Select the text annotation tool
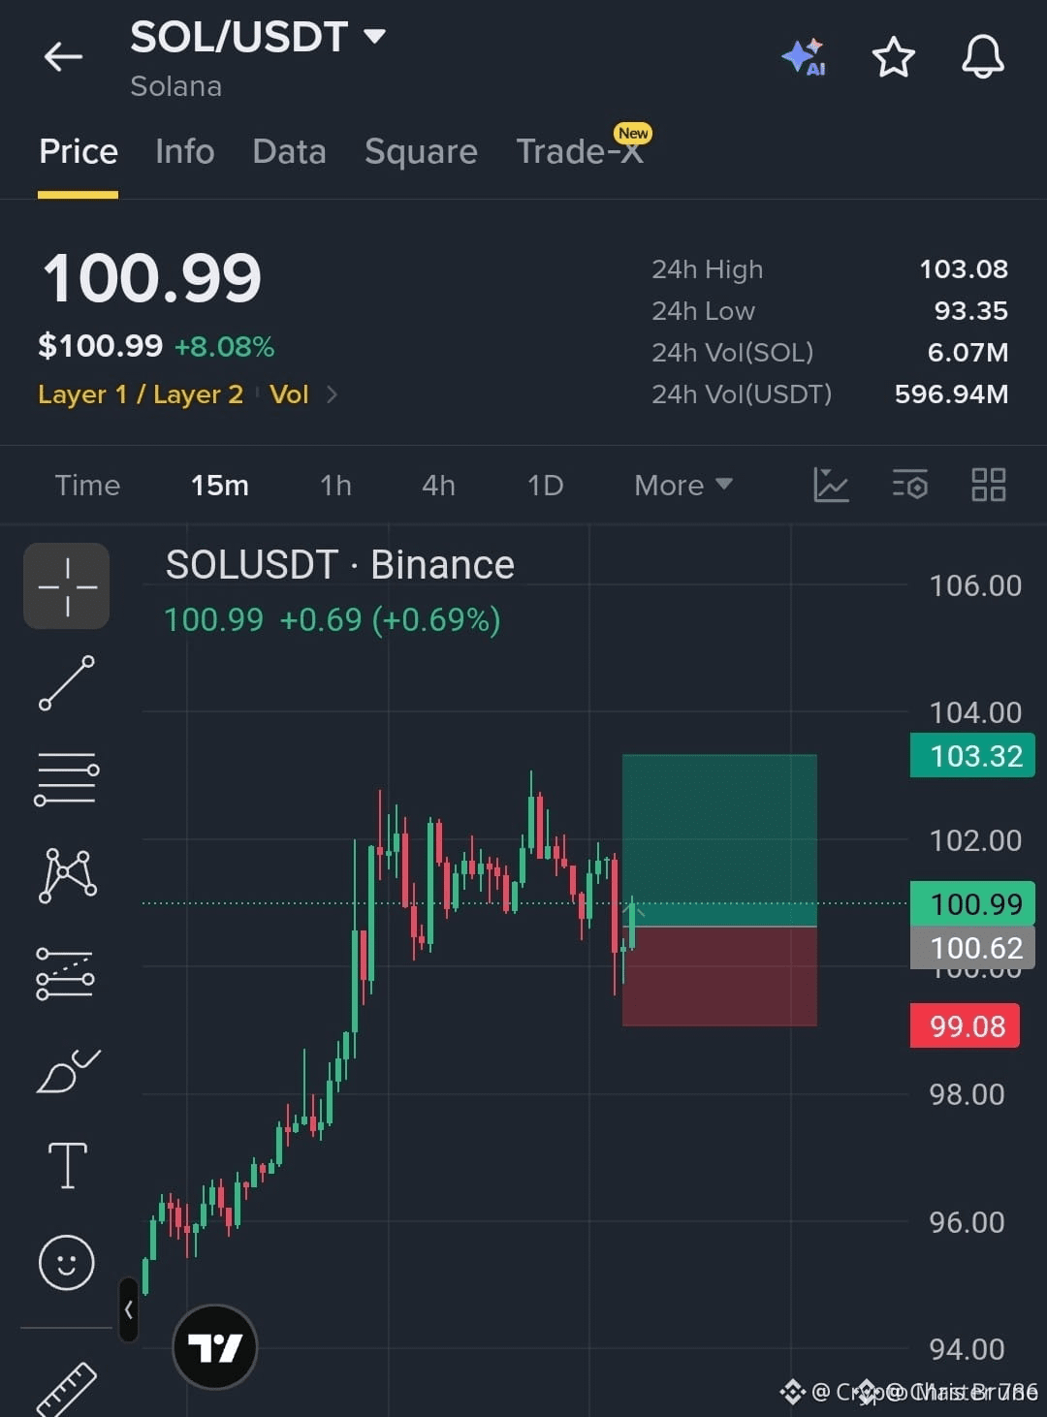Screen dimensions: 1047x1417 point(68,1165)
